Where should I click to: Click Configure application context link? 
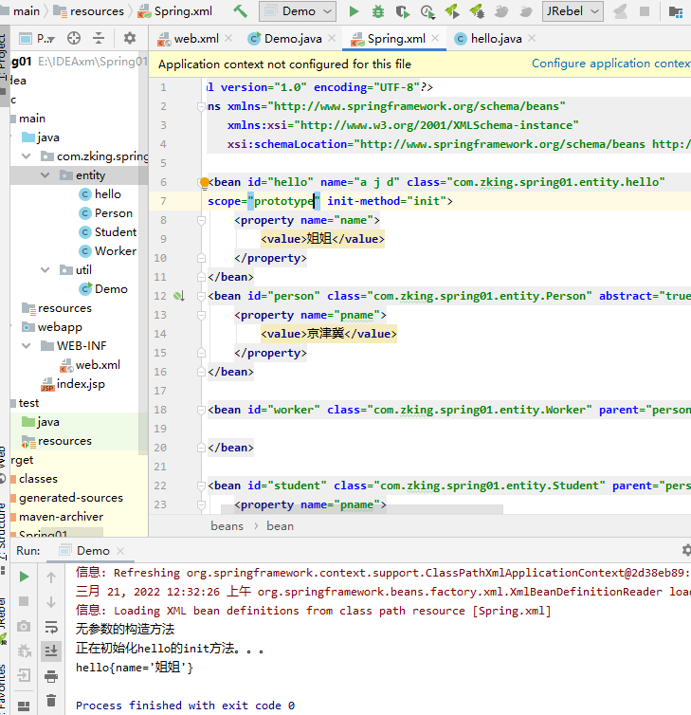pyautogui.click(x=611, y=64)
